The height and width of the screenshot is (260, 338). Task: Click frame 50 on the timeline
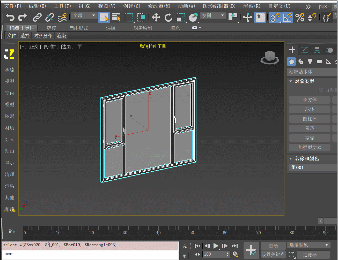coord(192,233)
